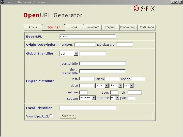Close the OpenURL Generator window
Viewport: 183px width, 137px height.
click(x=180, y=2)
